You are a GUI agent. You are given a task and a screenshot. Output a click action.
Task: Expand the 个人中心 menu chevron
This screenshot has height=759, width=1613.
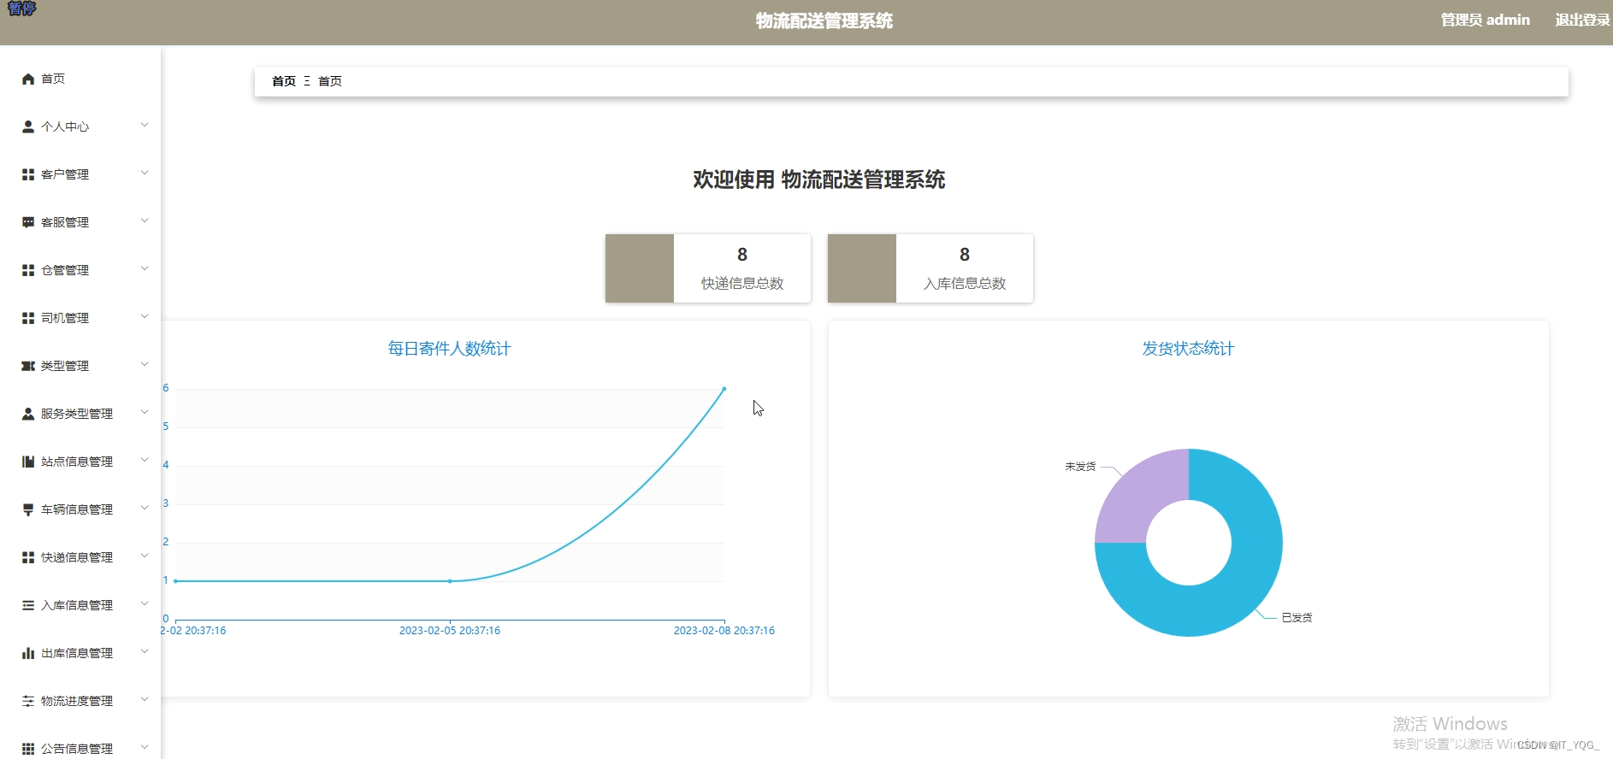coord(145,125)
